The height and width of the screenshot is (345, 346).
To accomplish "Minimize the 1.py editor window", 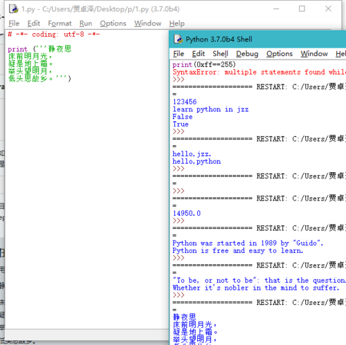I will coord(276,9).
